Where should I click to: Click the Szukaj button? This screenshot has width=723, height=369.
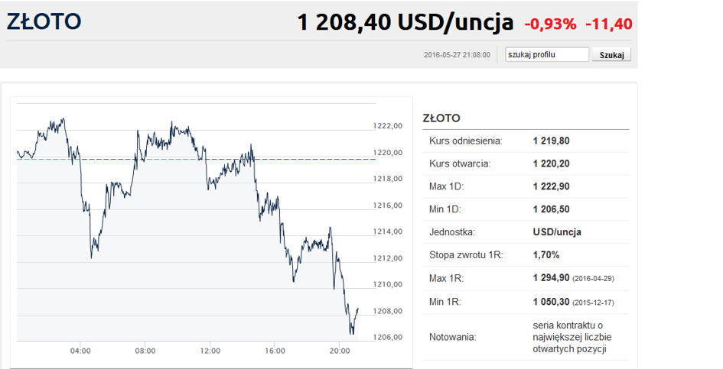(611, 55)
